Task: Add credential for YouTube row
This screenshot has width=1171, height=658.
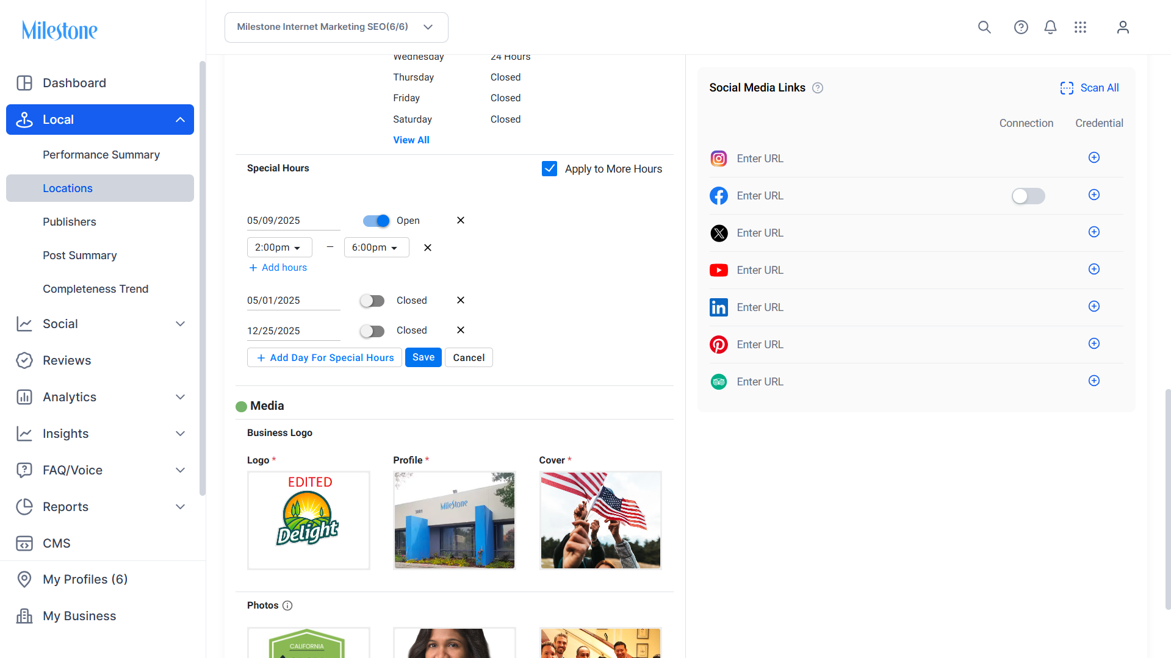Action: tap(1094, 269)
